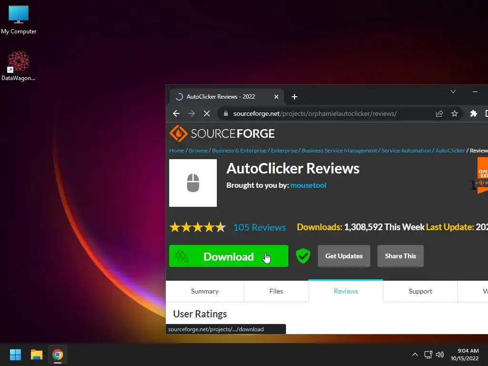Select the Reviews tab

(346, 291)
